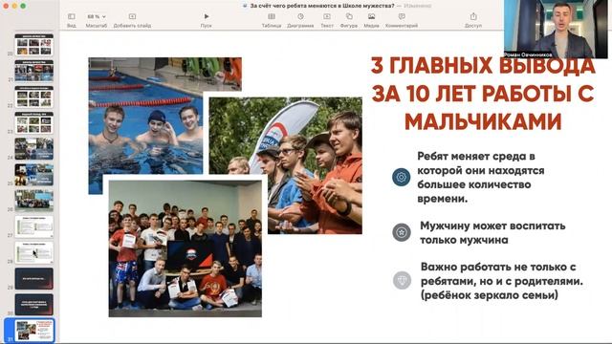Select the group photo with certificates
The width and height of the screenshot is (612, 344).
click(x=185, y=248)
